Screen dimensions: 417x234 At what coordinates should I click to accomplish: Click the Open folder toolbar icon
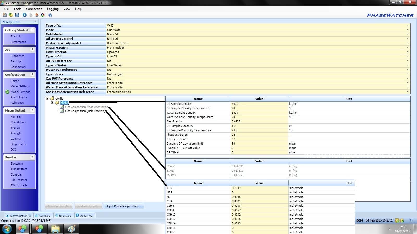click(x=11, y=15)
